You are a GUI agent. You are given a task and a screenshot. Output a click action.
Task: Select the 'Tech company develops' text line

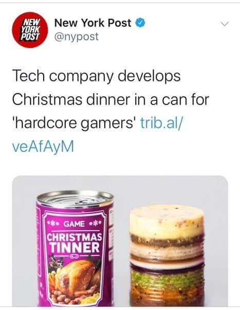(x=96, y=76)
